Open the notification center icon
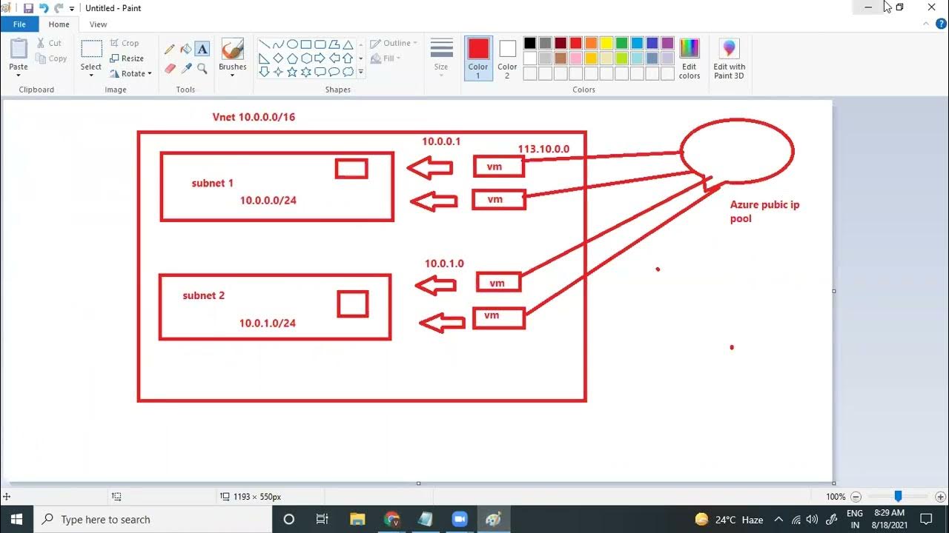Viewport: 949px width, 533px height. pyautogui.click(x=925, y=519)
